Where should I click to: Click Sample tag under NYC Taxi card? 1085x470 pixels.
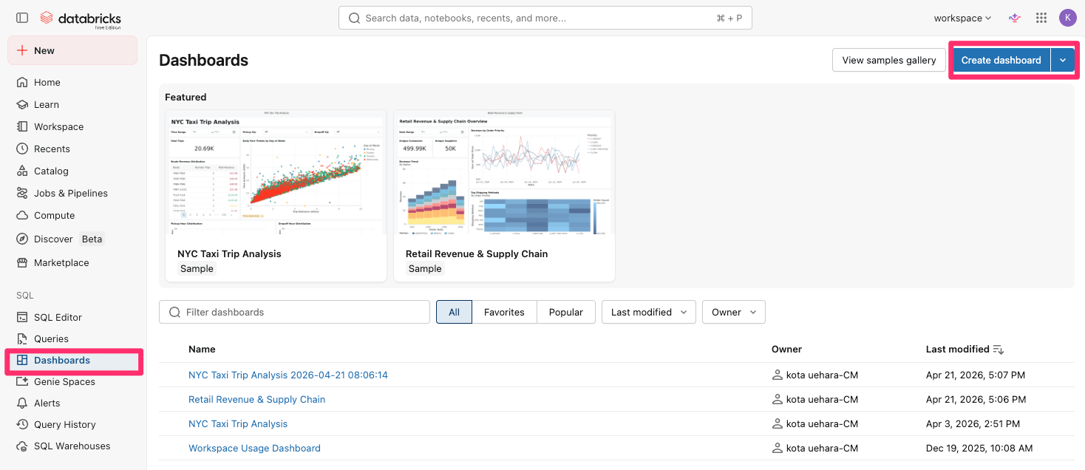(197, 269)
